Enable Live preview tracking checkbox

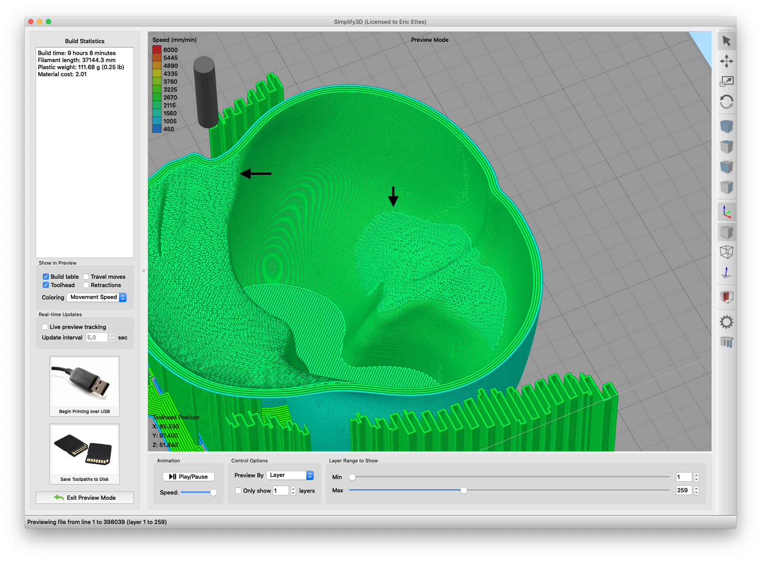click(x=45, y=327)
